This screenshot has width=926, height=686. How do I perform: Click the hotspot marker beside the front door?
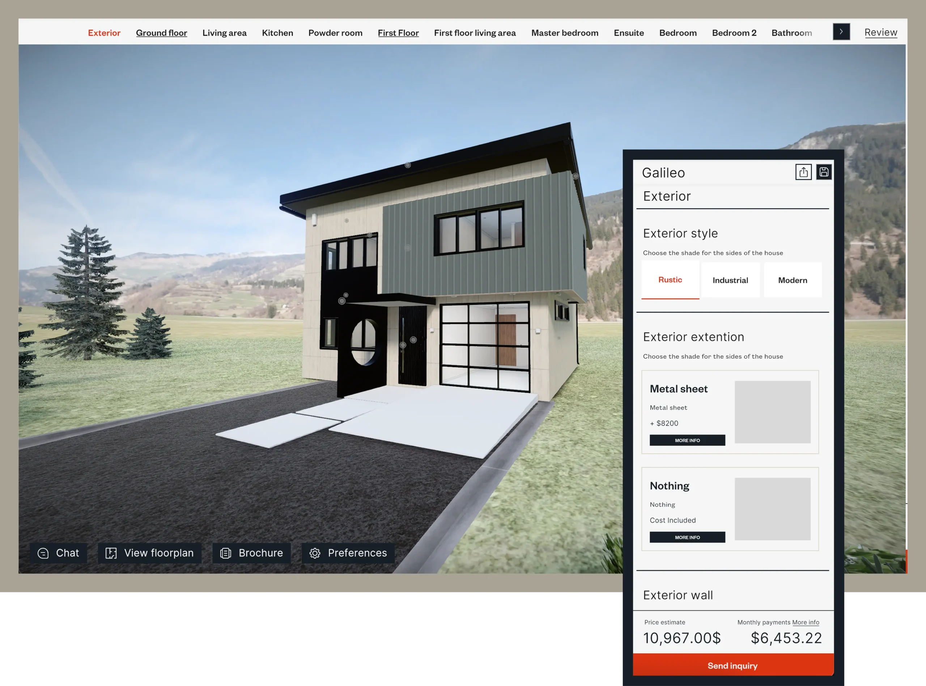(x=413, y=340)
